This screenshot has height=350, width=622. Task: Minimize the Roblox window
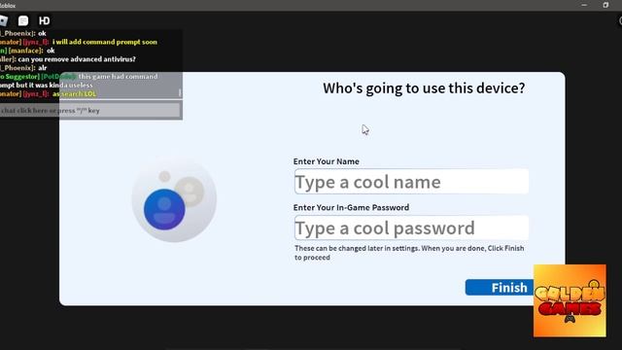(x=584, y=5)
